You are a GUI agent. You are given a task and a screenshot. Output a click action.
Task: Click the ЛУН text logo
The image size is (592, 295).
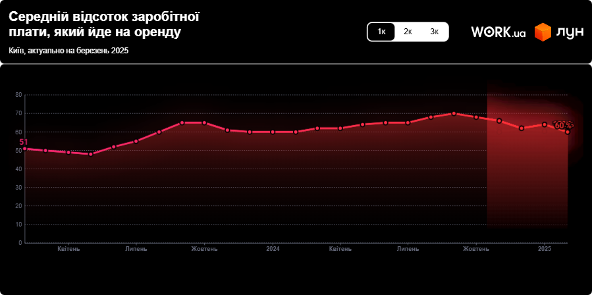click(x=569, y=32)
